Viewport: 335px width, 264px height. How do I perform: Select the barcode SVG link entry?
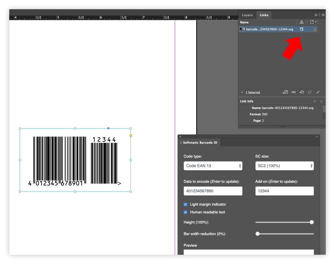click(269, 29)
